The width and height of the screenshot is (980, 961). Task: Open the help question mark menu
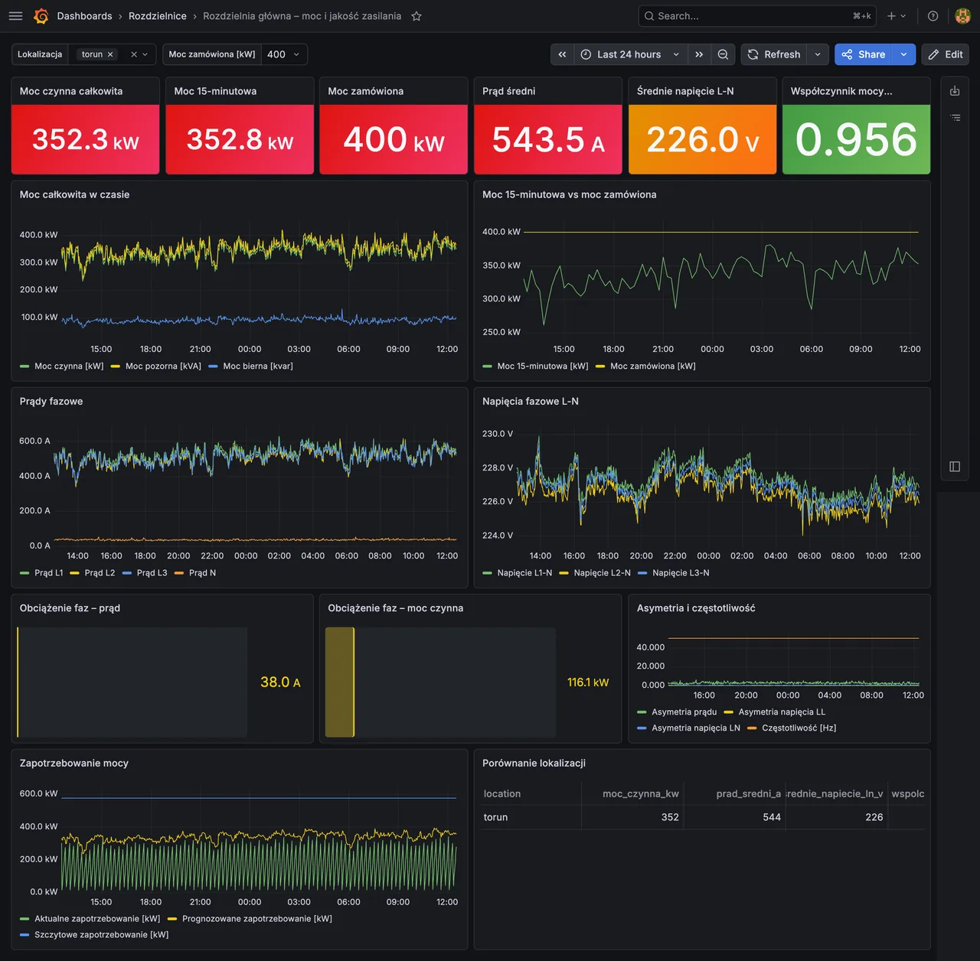point(933,16)
